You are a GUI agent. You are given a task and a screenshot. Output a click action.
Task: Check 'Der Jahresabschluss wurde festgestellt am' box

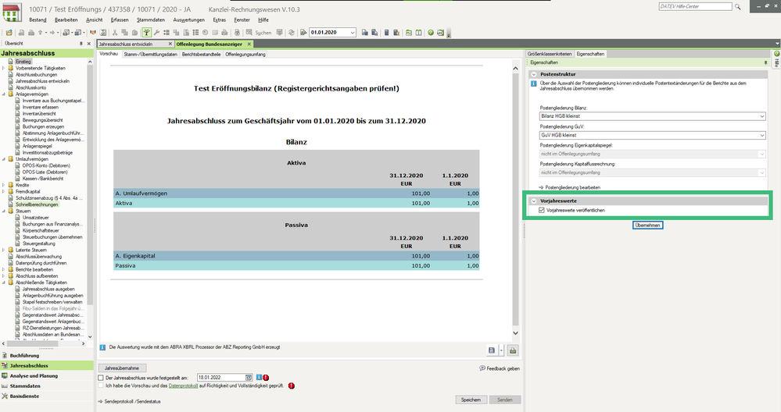tap(101, 377)
